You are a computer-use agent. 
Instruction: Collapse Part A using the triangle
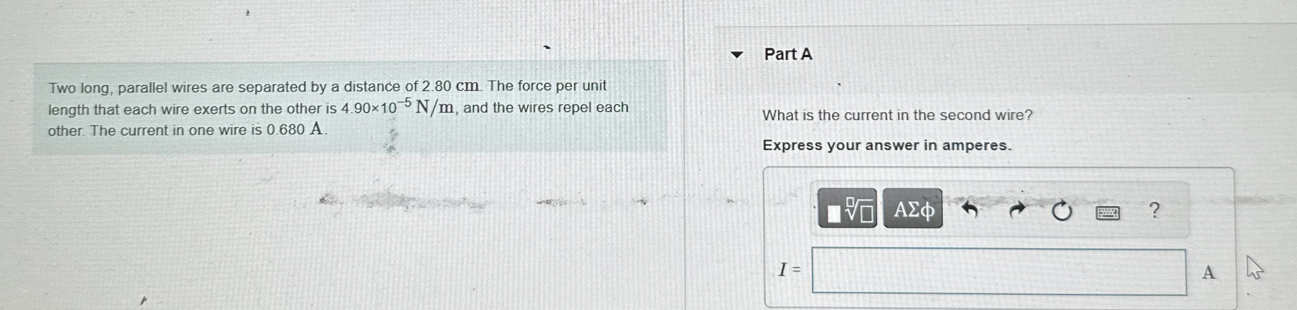click(x=737, y=55)
